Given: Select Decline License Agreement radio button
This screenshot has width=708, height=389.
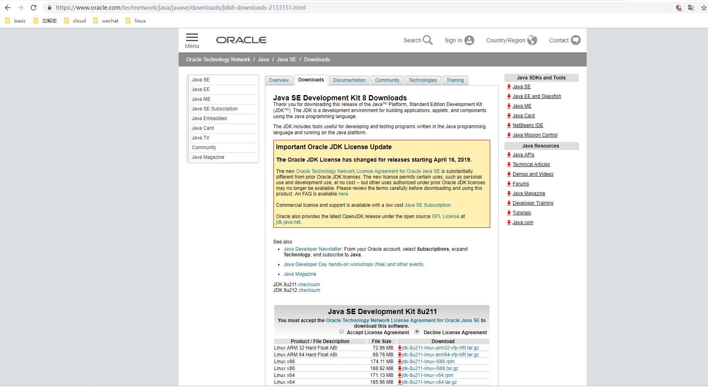Looking at the screenshot, I should tap(417, 332).
